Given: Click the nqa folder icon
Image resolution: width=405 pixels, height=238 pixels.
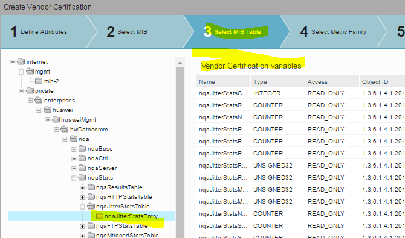Looking at the screenshot, I should pyautogui.click(x=73, y=139).
